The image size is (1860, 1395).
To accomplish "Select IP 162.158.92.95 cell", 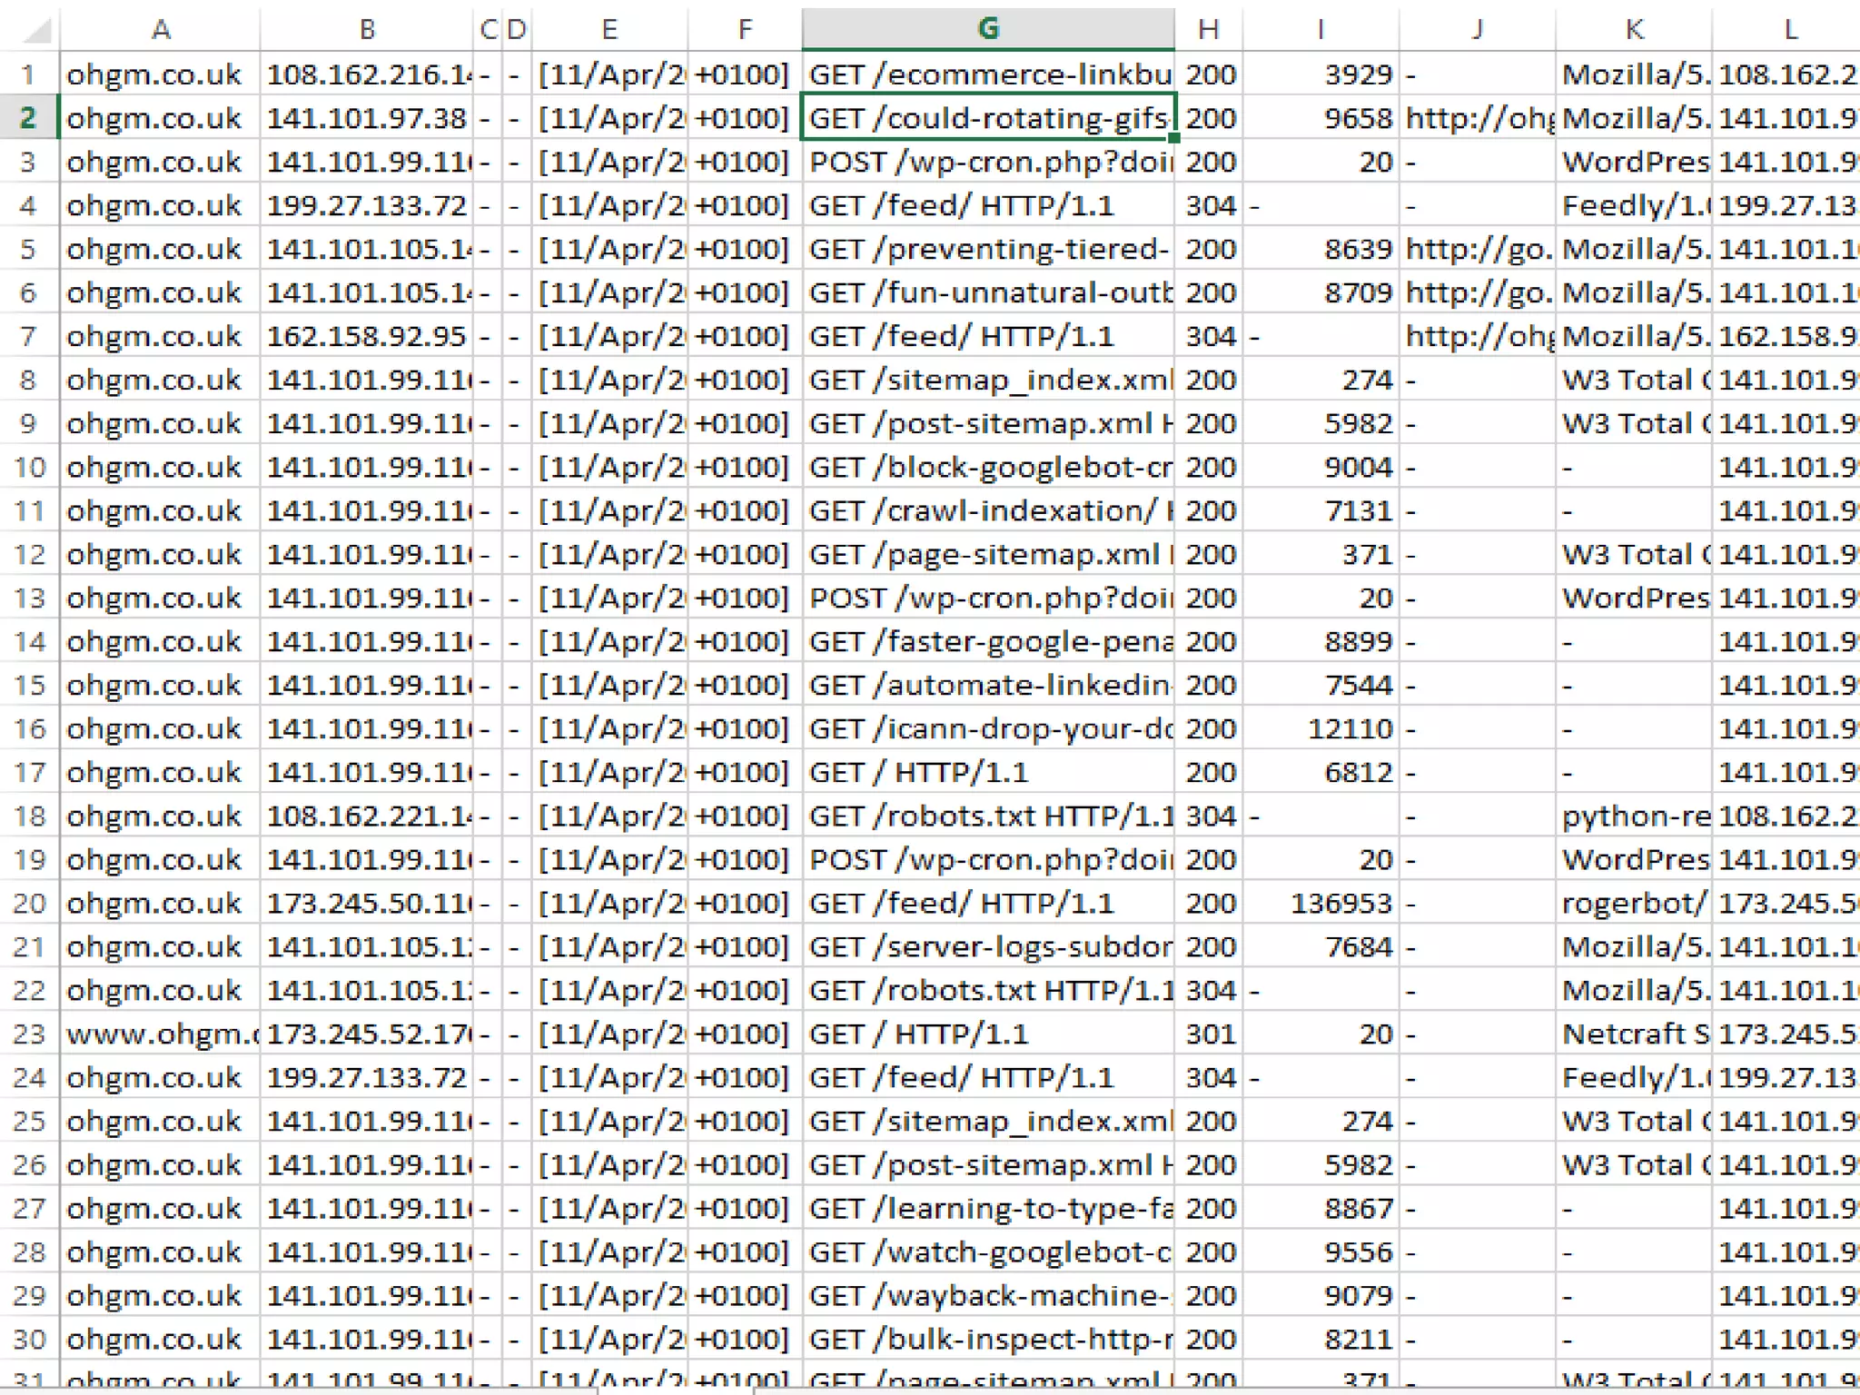I will coord(366,336).
